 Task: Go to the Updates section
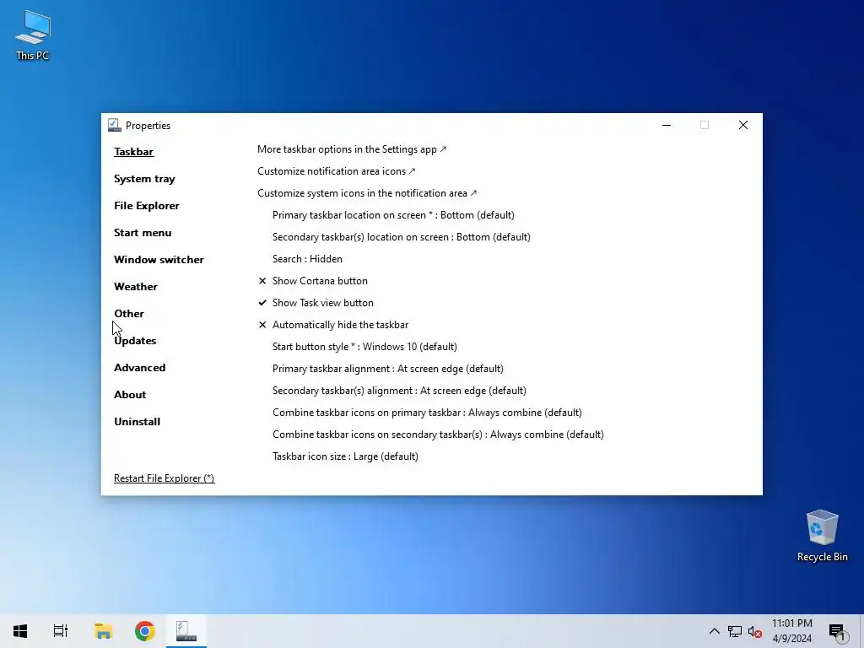pos(135,341)
